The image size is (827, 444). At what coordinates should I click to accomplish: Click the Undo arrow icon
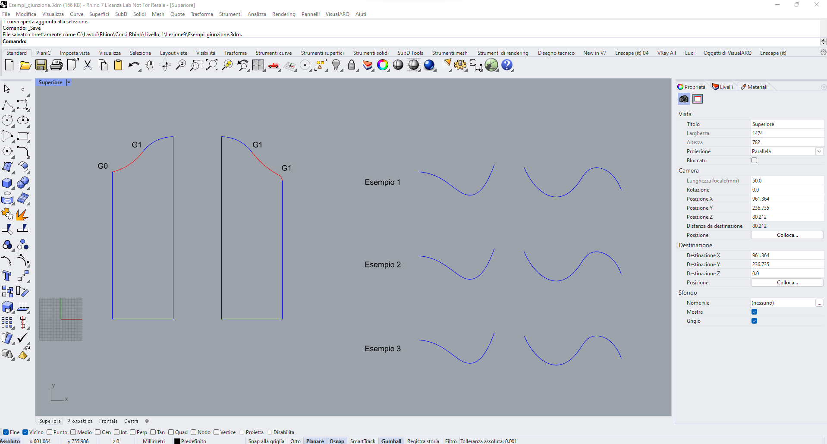[x=134, y=65]
